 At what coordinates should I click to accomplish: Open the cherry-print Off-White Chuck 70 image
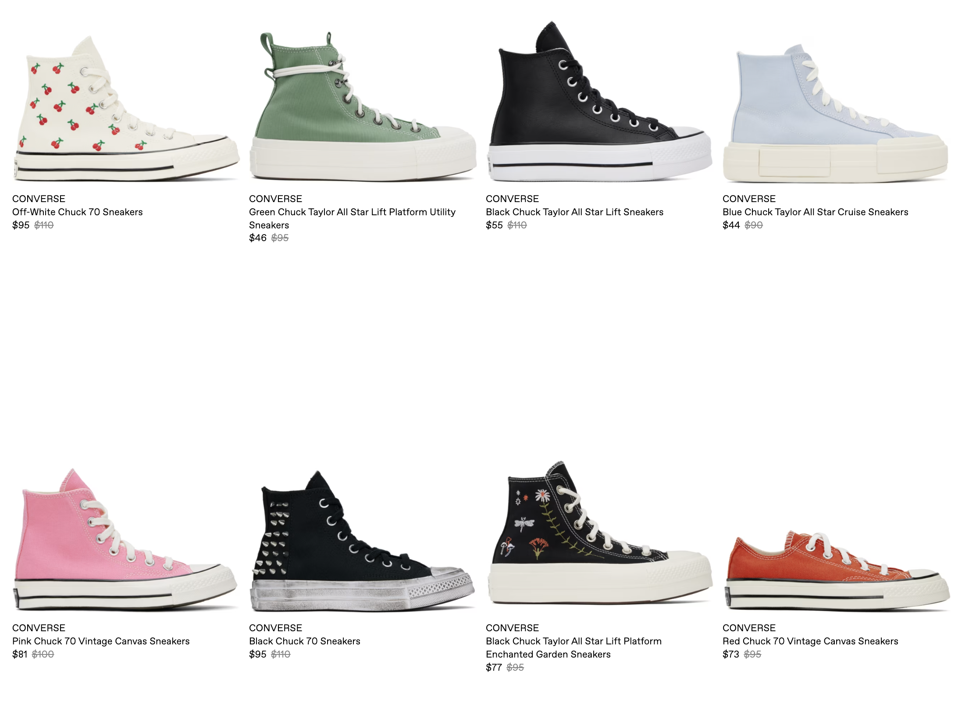tap(126, 108)
